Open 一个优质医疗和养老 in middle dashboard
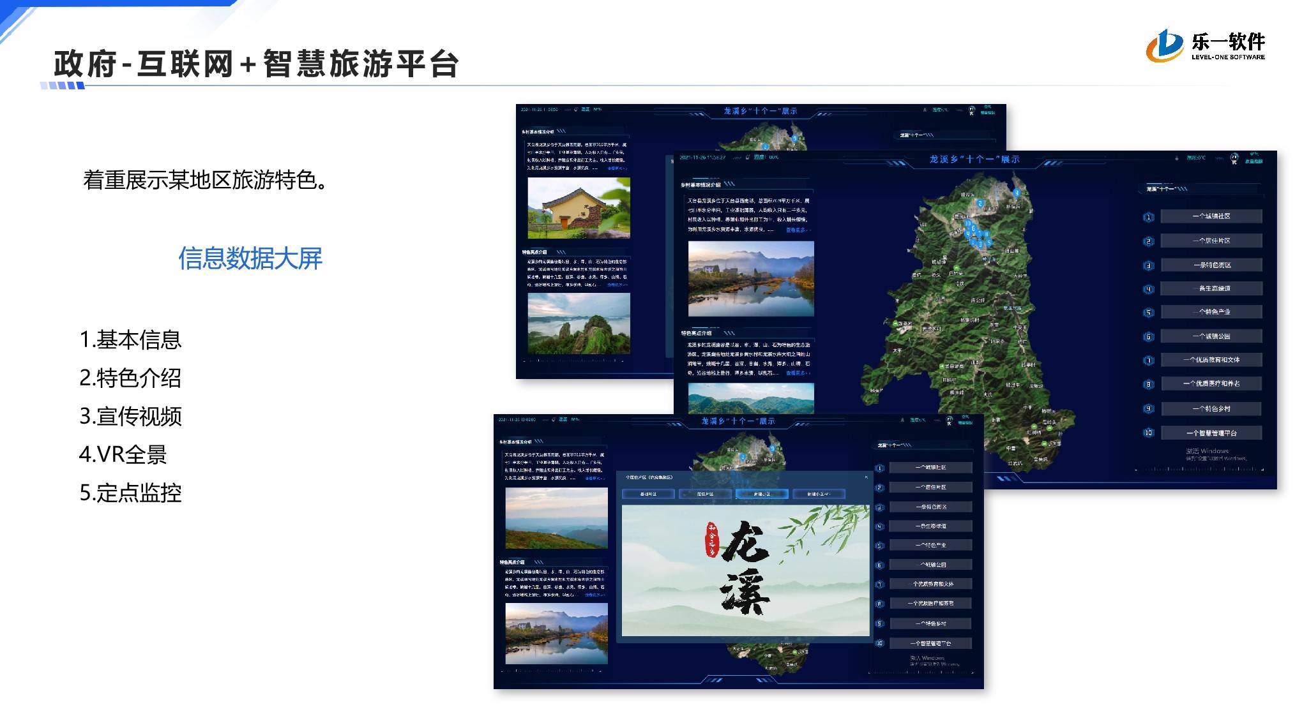 [1211, 383]
